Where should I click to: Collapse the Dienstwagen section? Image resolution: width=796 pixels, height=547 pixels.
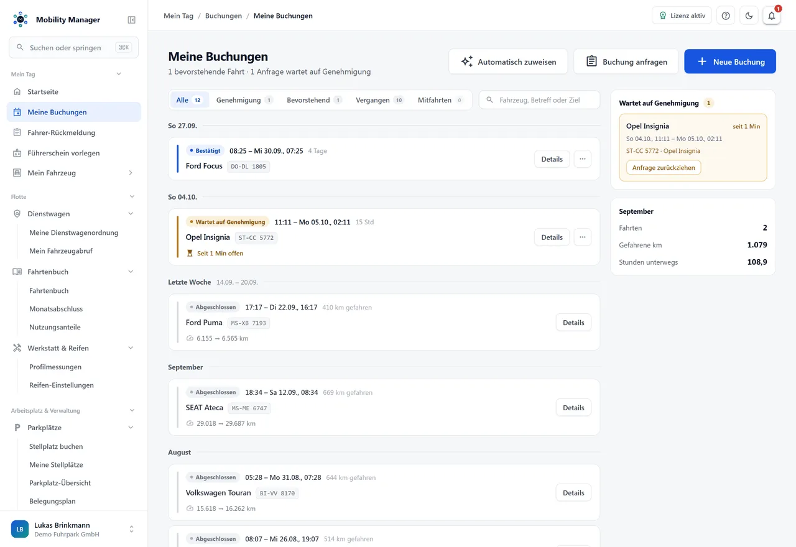(x=131, y=214)
